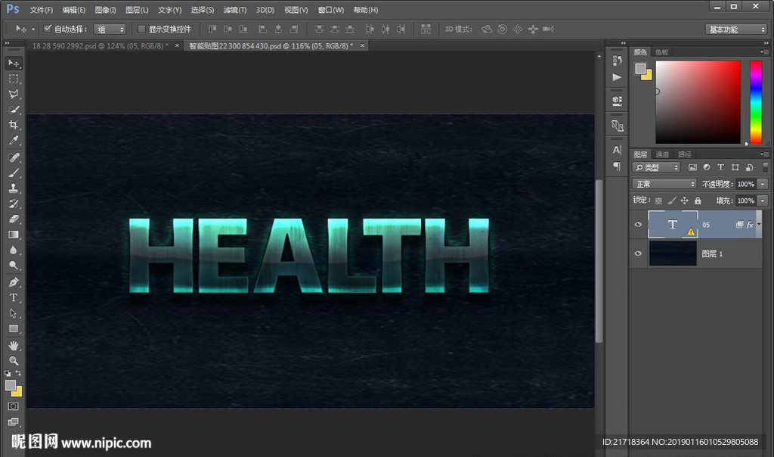Expand the 不透明度 opacity slider arrow

763,184
